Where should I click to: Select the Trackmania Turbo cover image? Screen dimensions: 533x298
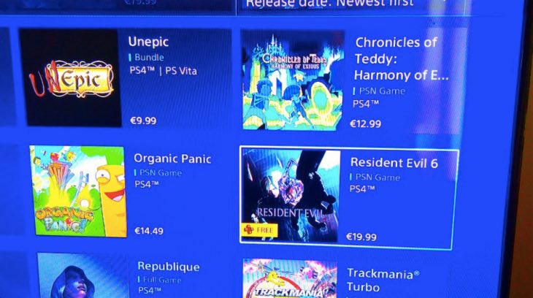point(291,278)
